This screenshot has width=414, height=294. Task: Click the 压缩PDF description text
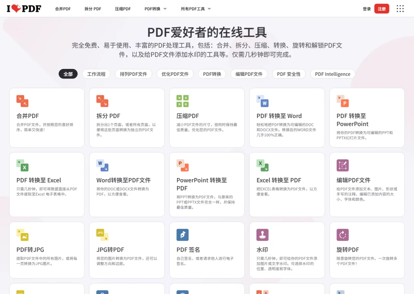click(x=207, y=127)
